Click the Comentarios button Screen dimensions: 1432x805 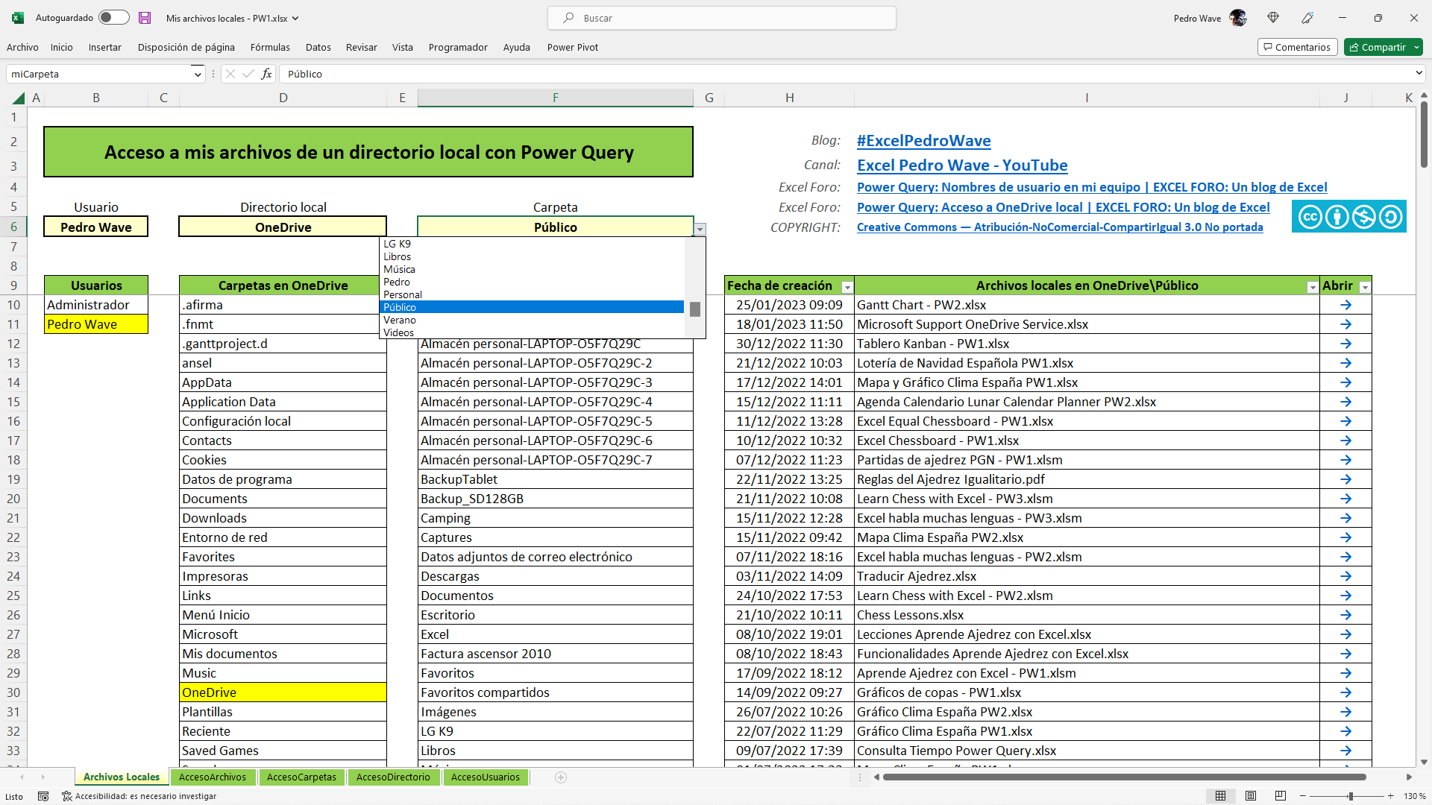point(1297,47)
